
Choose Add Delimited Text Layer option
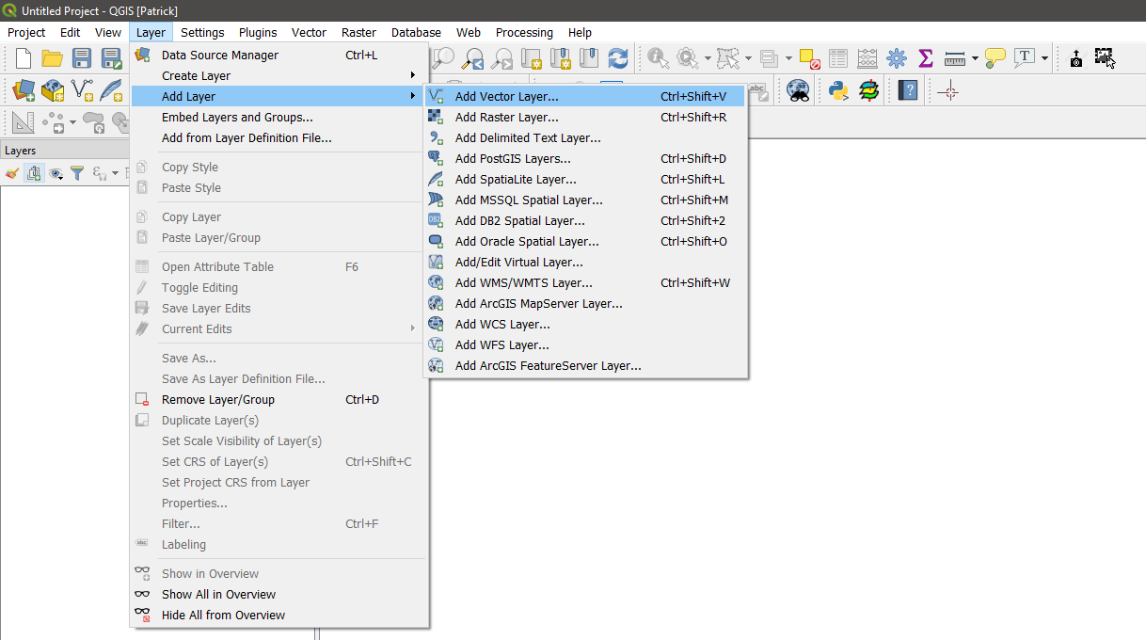pyautogui.click(x=527, y=138)
